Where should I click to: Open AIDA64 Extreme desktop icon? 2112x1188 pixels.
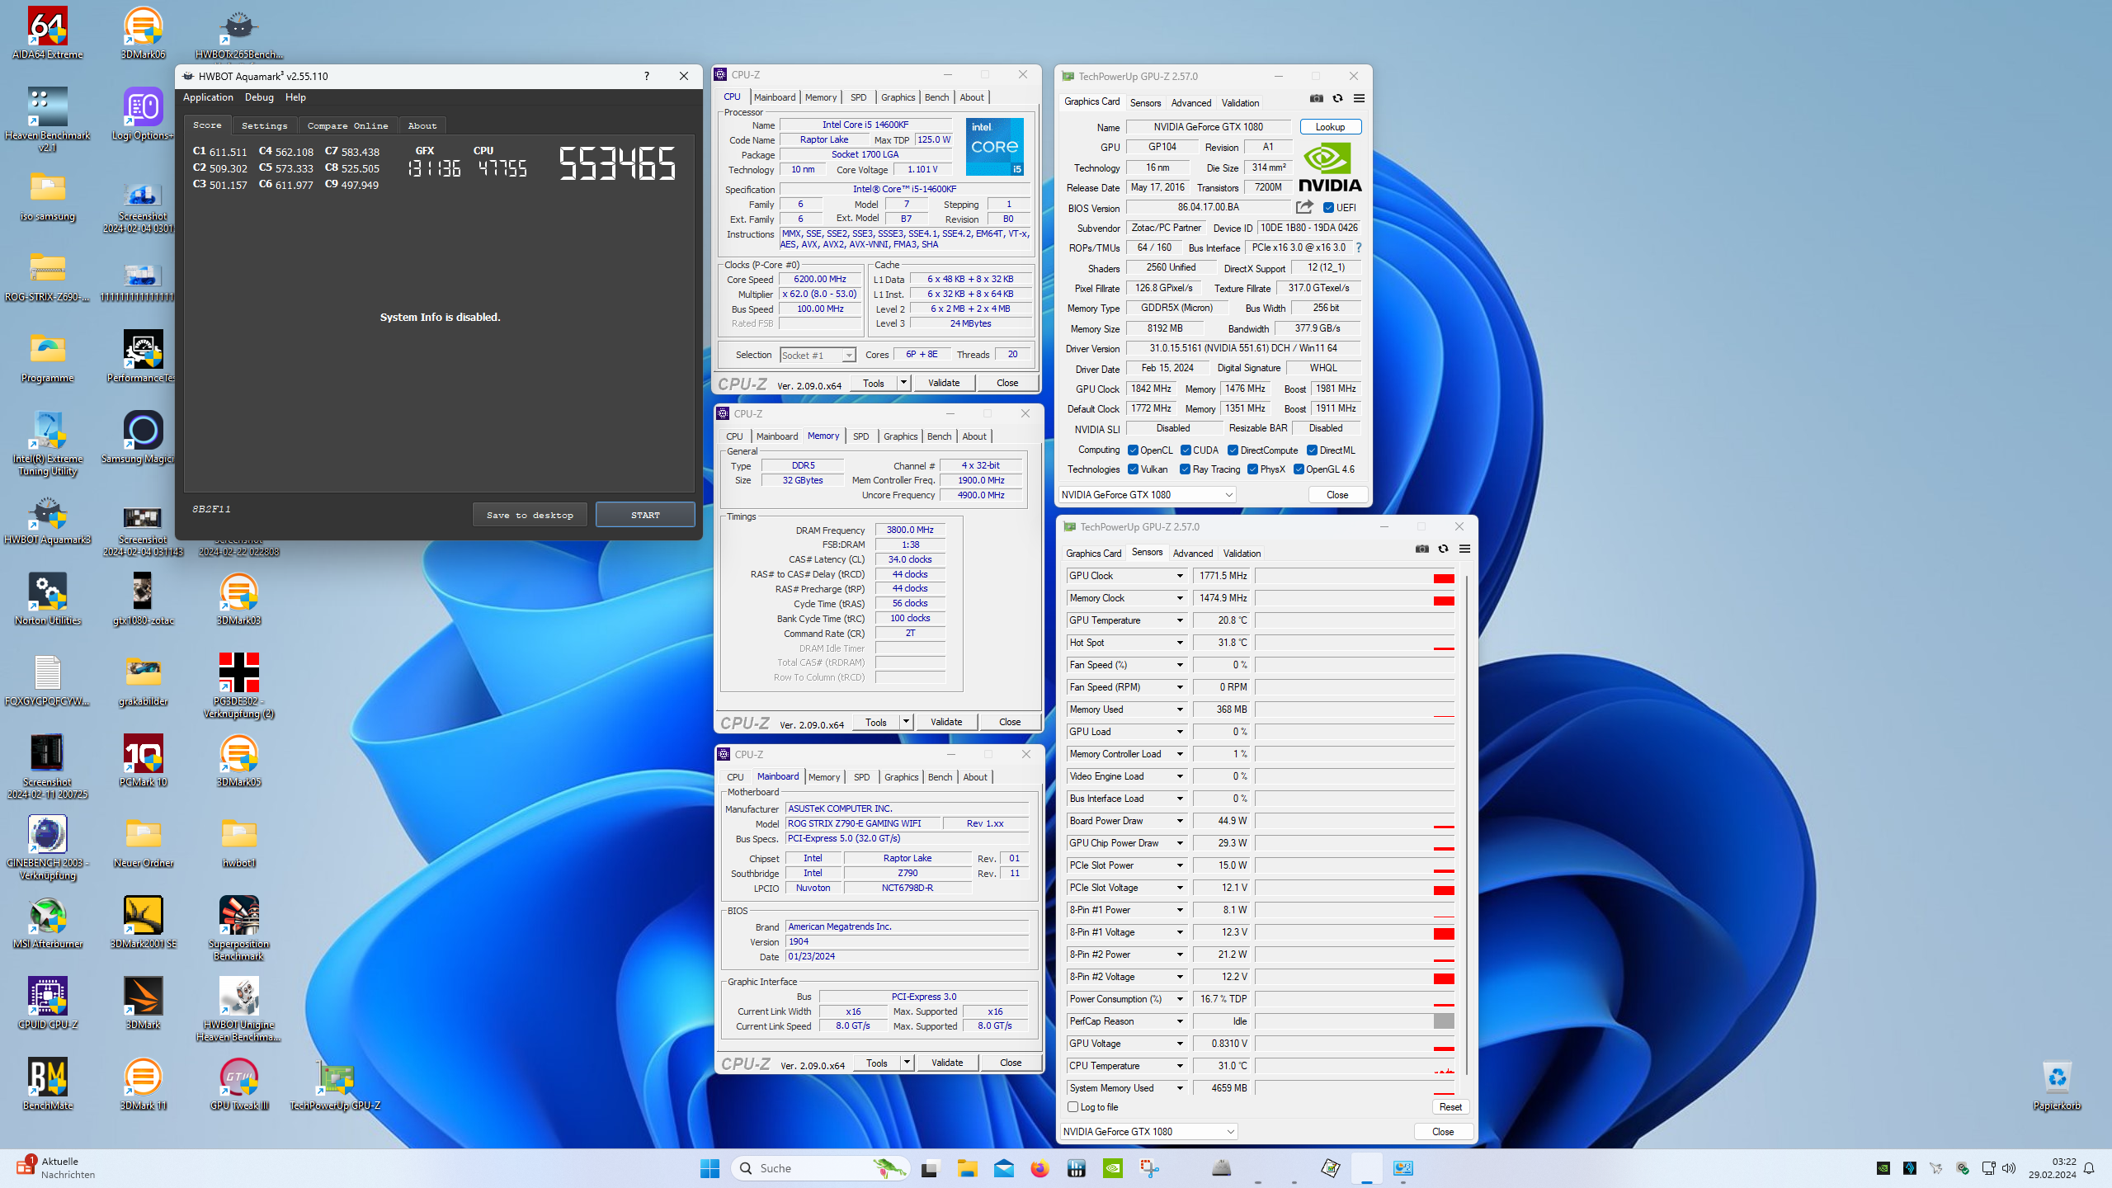click(48, 34)
